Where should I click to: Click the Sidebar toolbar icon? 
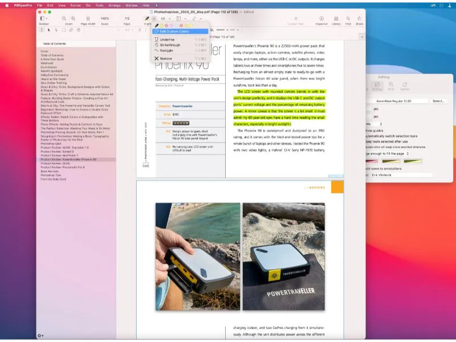[42, 18]
